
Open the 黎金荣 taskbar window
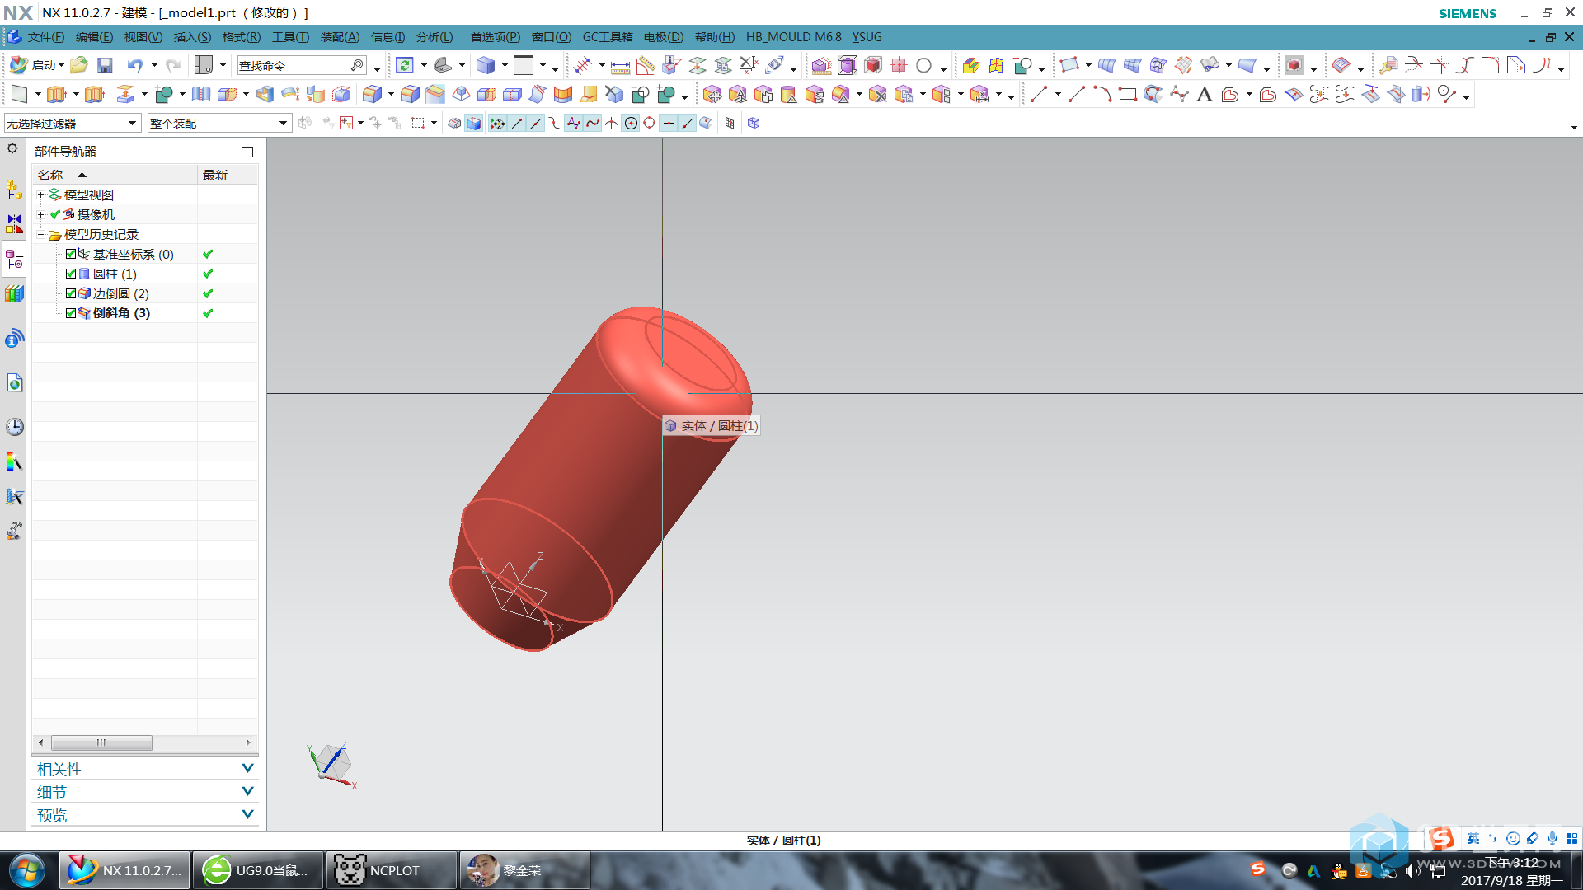pyautogui.click(x=524, y=870)
